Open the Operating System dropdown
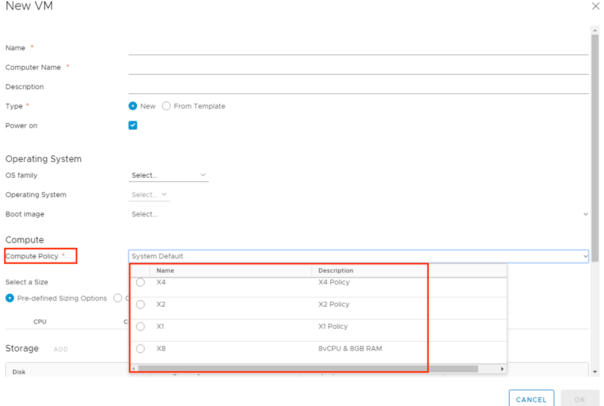604x406 pixels. point(149,195)
